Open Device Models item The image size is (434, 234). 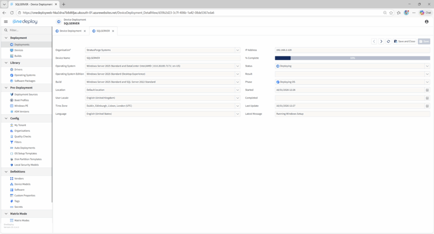(x=22, y=184)
